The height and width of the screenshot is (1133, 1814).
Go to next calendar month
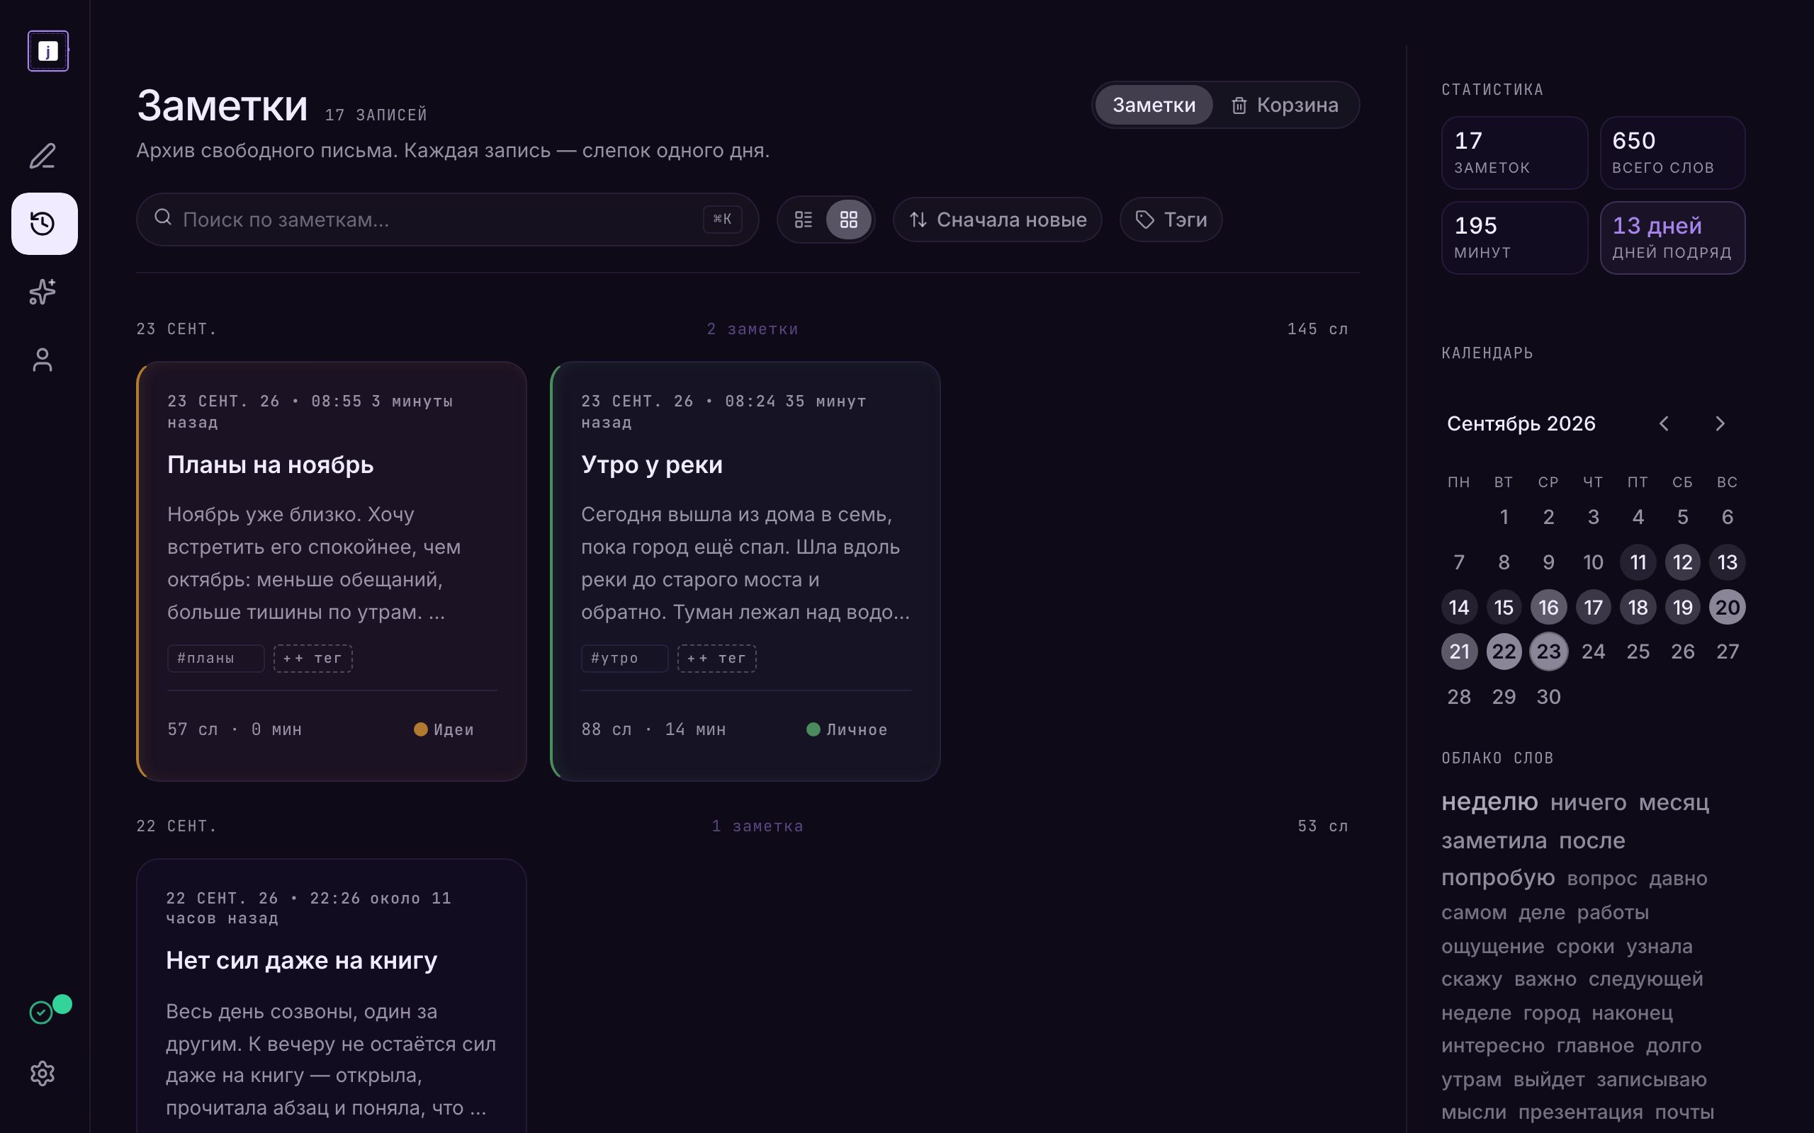1720,423
